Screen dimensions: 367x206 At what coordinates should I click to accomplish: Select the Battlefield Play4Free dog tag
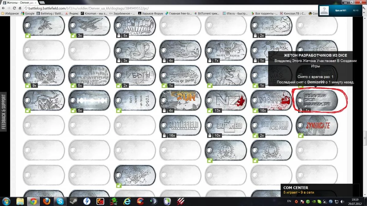click(271, 125)
